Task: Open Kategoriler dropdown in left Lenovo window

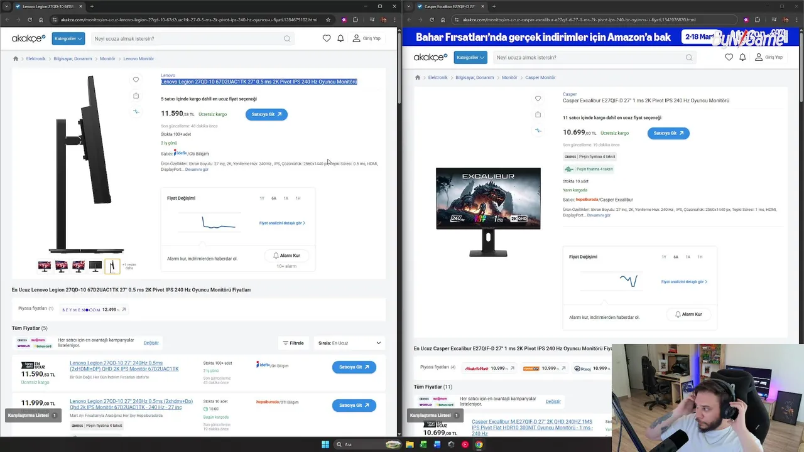Action: 68,38
